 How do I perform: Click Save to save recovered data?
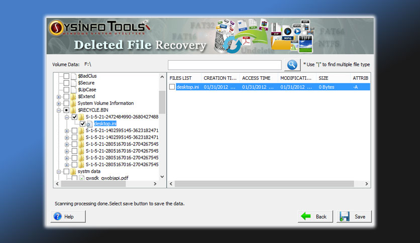[x=354, y=216]
